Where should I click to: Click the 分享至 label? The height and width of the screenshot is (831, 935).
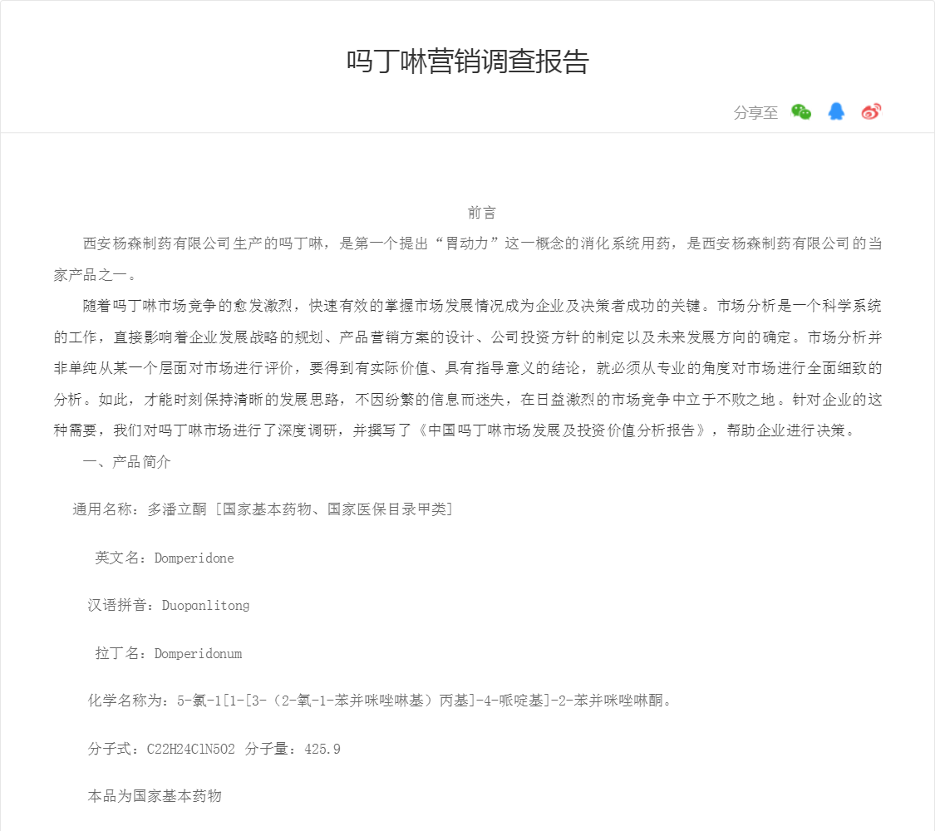pos(755,112)
